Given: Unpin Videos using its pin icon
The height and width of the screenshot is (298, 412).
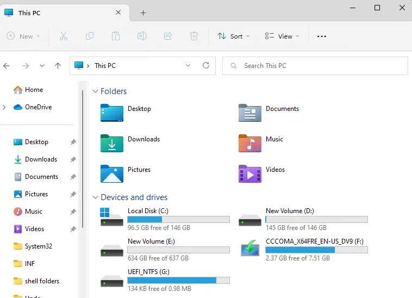Looking at the screenshot, I should [x=73, y=229].
